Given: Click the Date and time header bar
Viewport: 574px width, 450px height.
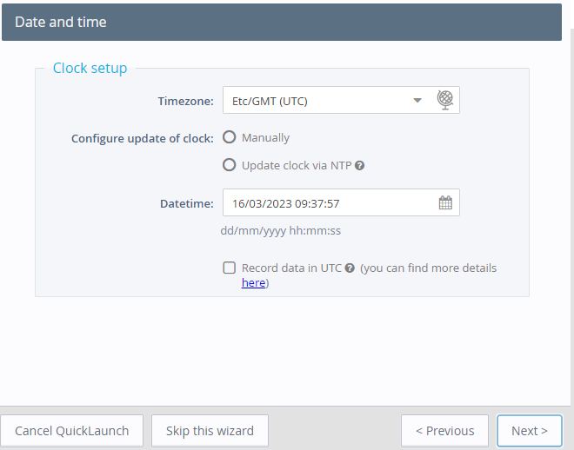Looking at the screenshot, I should point(282,22).
